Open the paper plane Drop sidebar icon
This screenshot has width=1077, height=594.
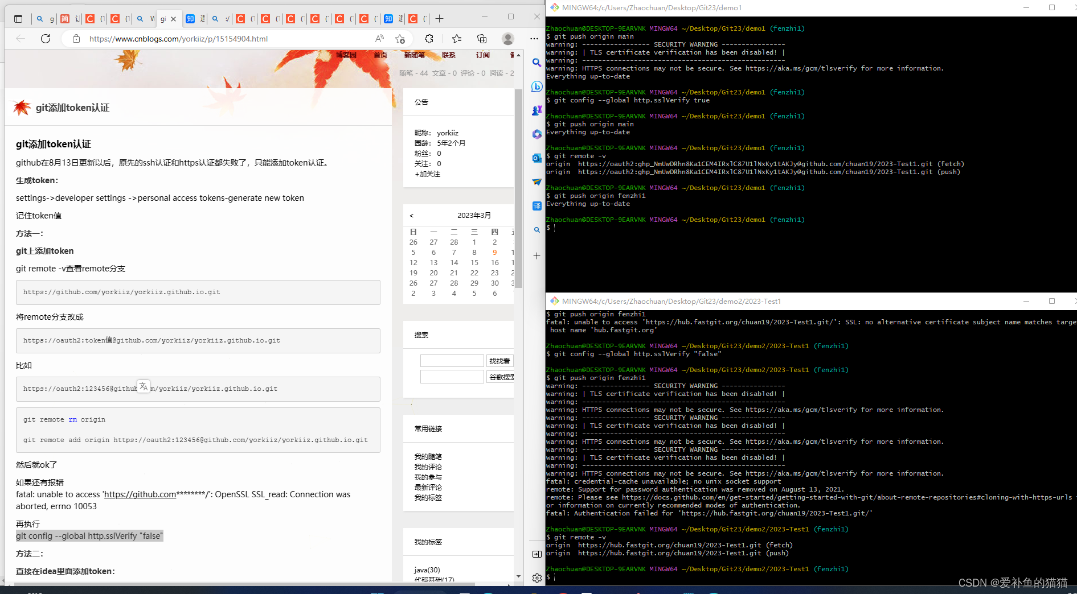point(537,182)
